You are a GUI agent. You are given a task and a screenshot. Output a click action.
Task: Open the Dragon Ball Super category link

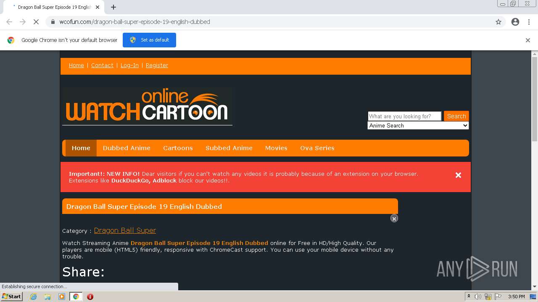tap(125, 230)
